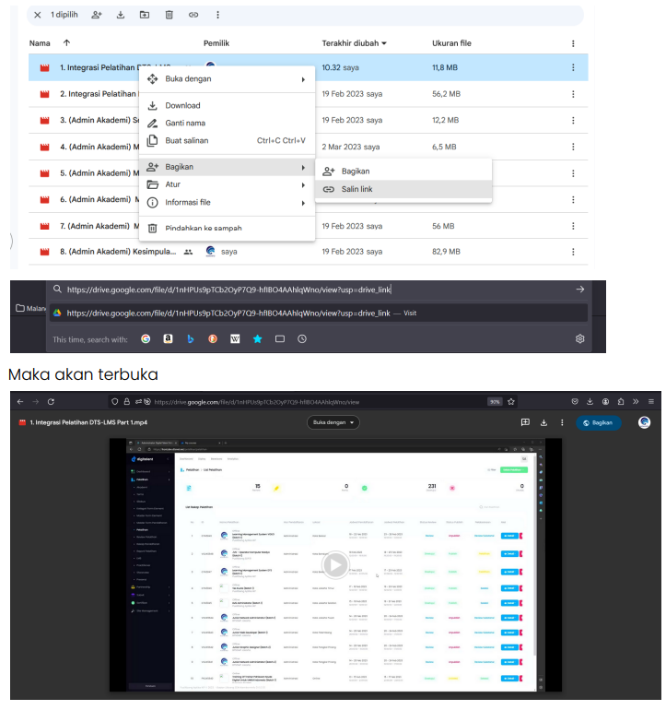666x710 pixels.
Task: Open the Buka dengan dropdown in viewer
Action: pos(333,422)
